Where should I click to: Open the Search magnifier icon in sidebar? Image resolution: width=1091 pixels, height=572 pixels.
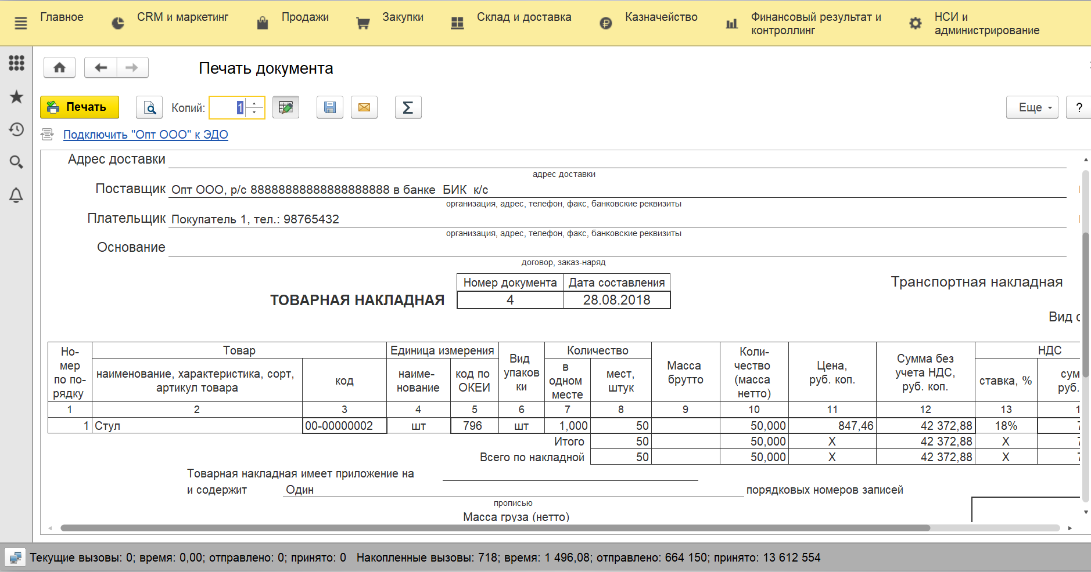(x=16, y=162)
